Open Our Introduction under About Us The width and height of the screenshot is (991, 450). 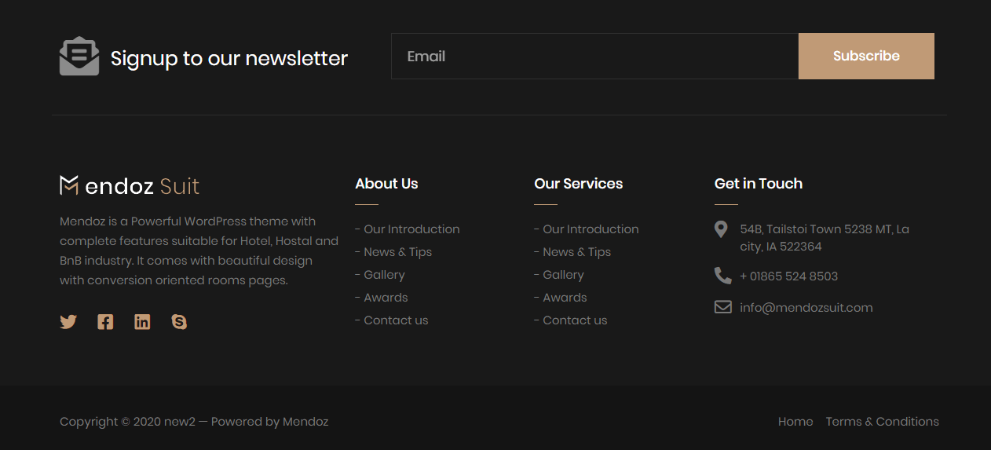[411, 229]
